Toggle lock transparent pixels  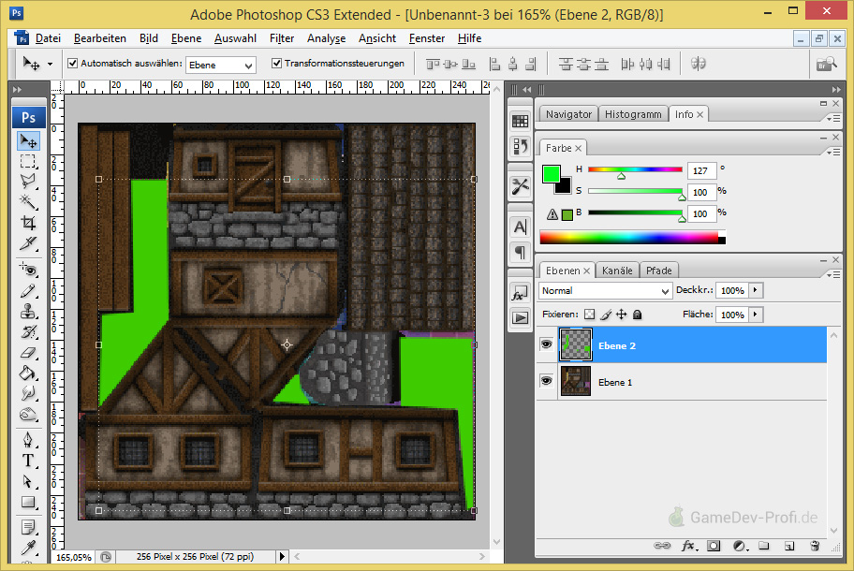[x=589, y=315]
